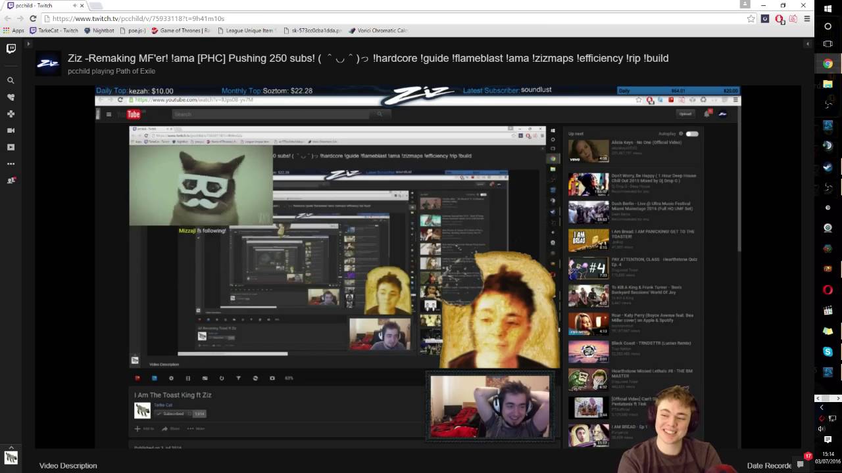The height and width of the screenshot is (473, 842).
Task: Click the dark square extension icon in toolbar
Action: pos(765,19)
